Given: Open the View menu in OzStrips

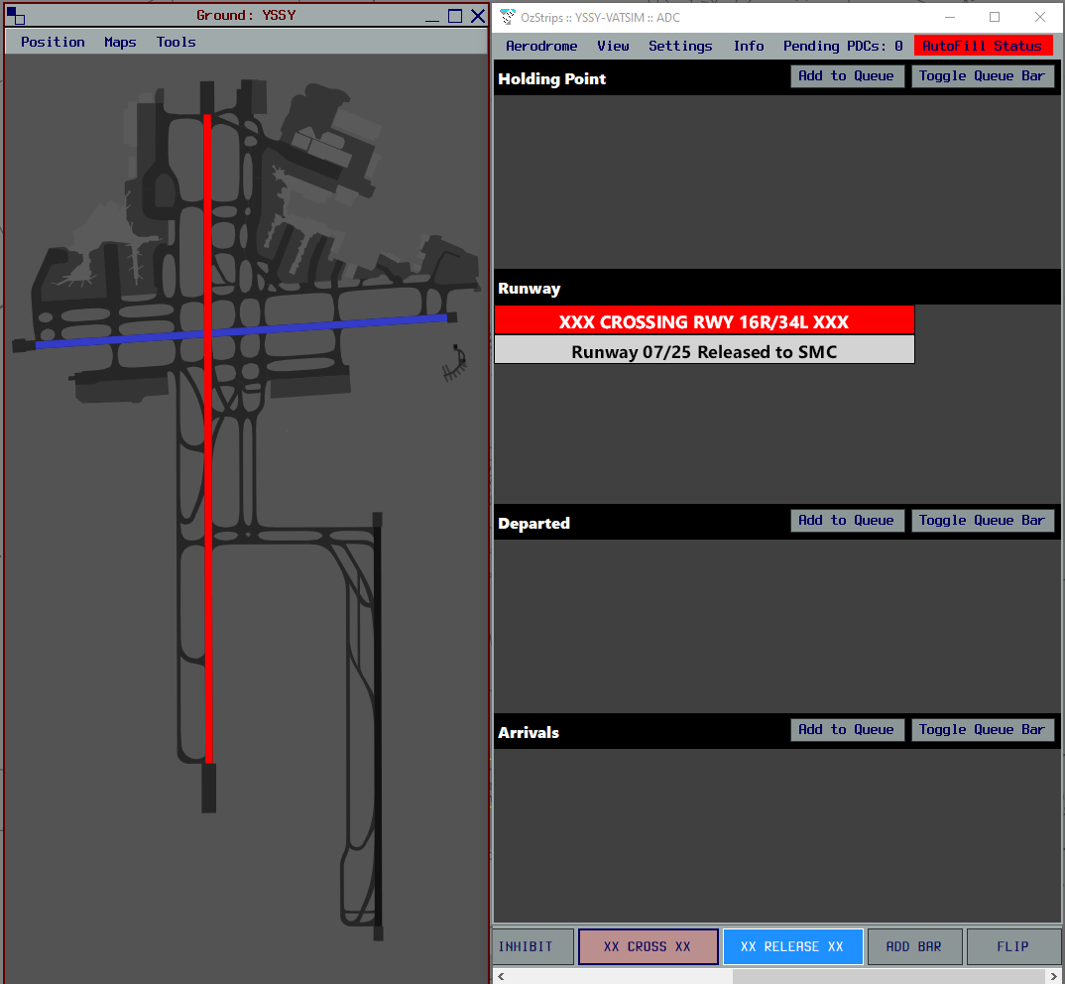Looking at the screenshot, I should [613, 46].
